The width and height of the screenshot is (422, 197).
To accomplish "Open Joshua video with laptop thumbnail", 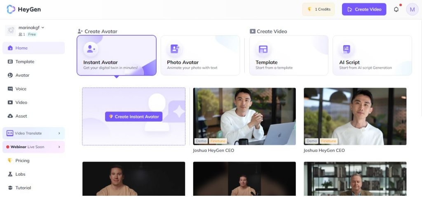I will 244,116.
